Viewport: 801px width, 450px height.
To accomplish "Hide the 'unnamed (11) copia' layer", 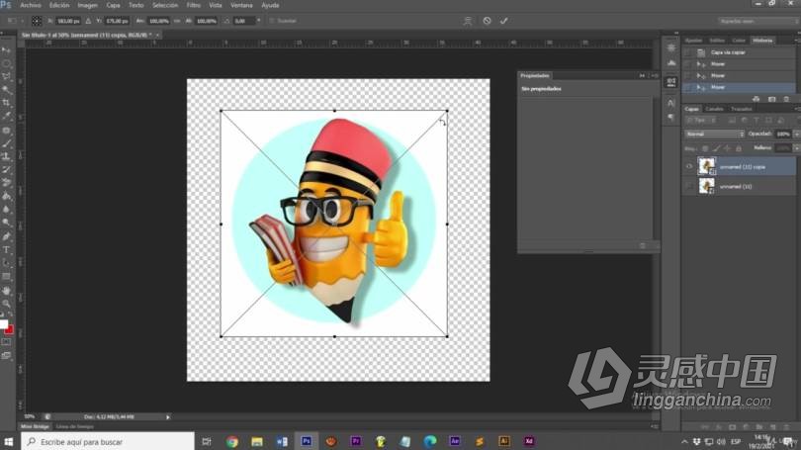I will [x=689, y=166].
